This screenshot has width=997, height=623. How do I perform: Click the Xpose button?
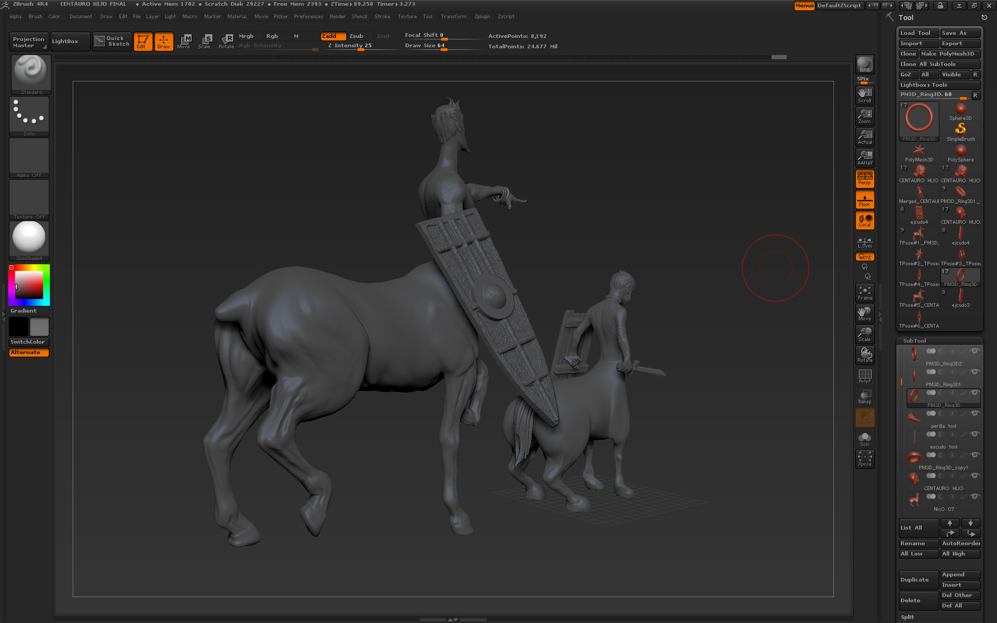865,459
